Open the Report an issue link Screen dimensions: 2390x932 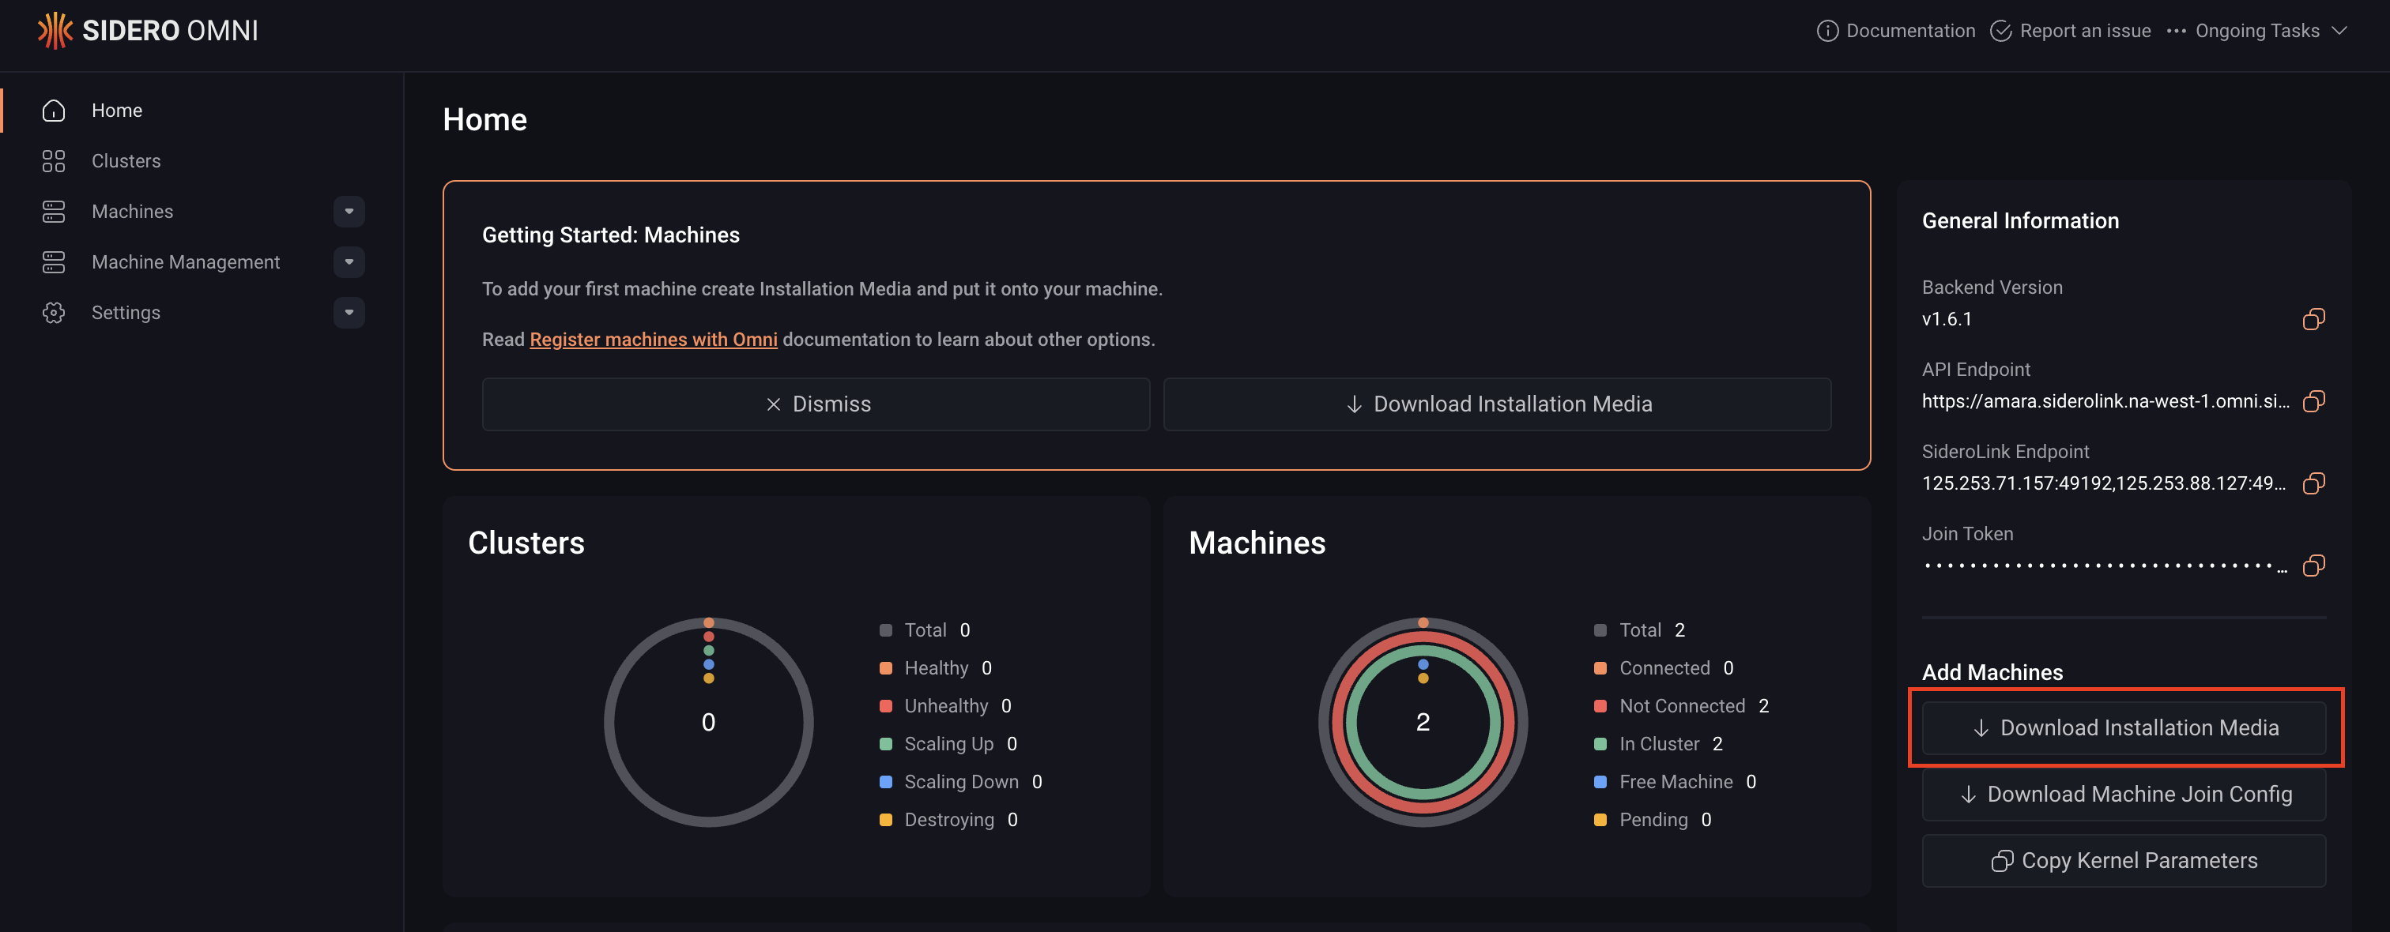pos(2085,31)
